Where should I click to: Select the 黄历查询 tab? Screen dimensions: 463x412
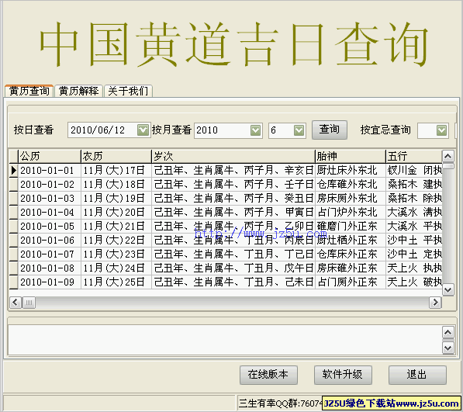[29, 91]
